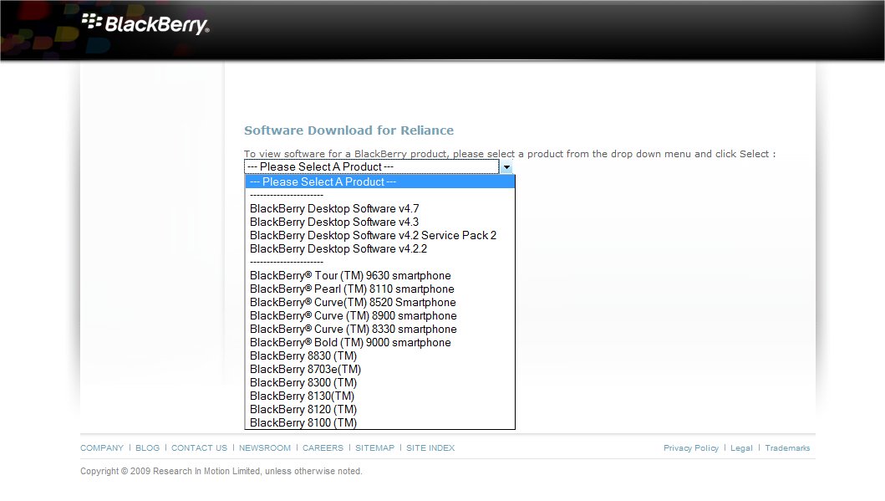Open the Trademarks footer link

click(787, 448)
